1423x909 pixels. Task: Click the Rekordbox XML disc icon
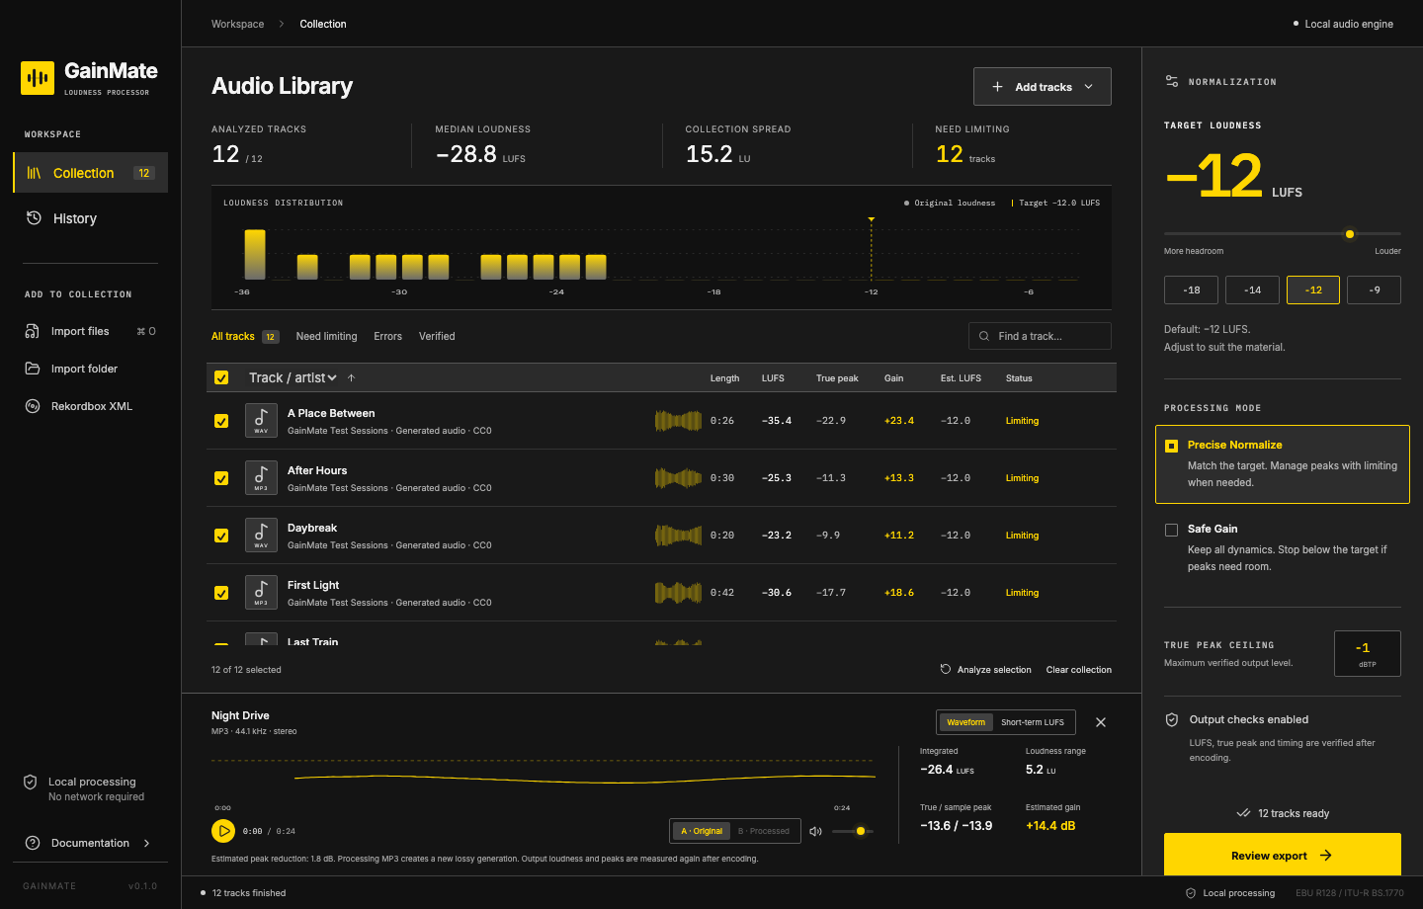click(x=33, y=406)
